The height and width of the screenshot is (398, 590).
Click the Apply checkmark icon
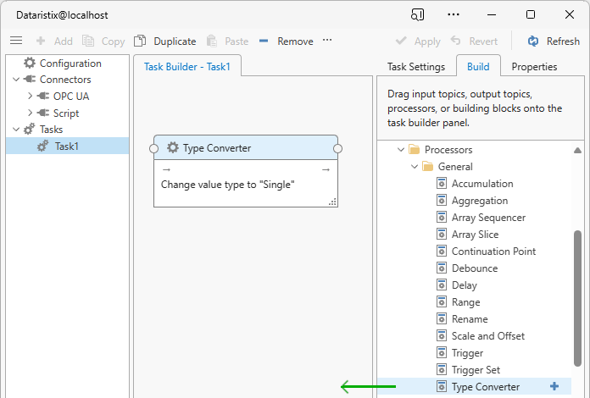click(401, 40)
